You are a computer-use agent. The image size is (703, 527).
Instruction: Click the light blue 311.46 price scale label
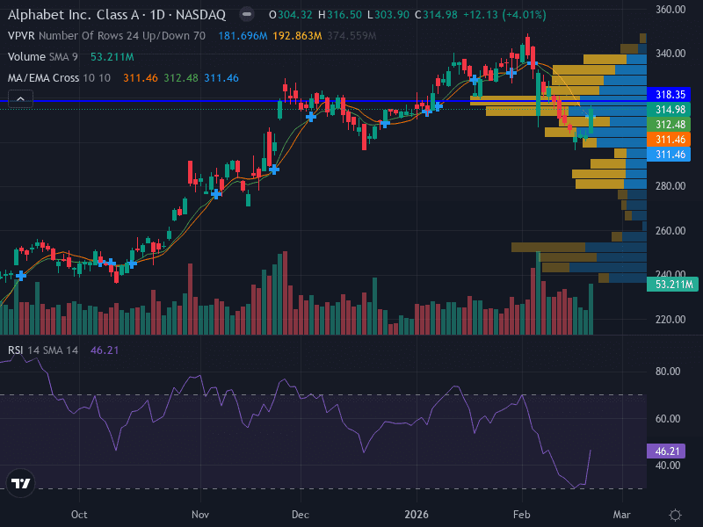click(669, 155)
